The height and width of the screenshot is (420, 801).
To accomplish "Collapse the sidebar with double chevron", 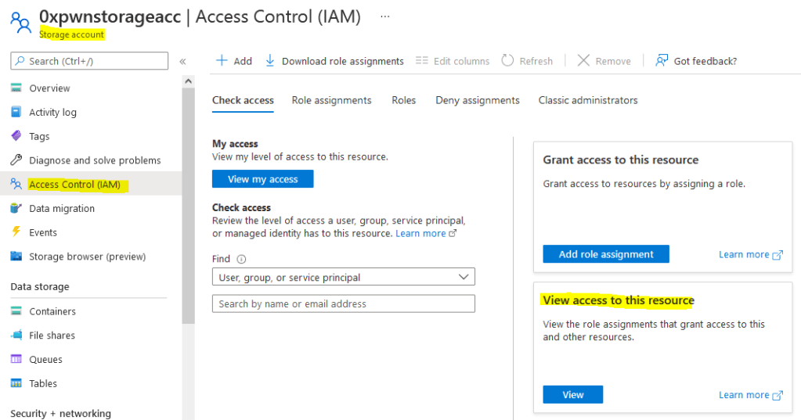I will (182, 61).
